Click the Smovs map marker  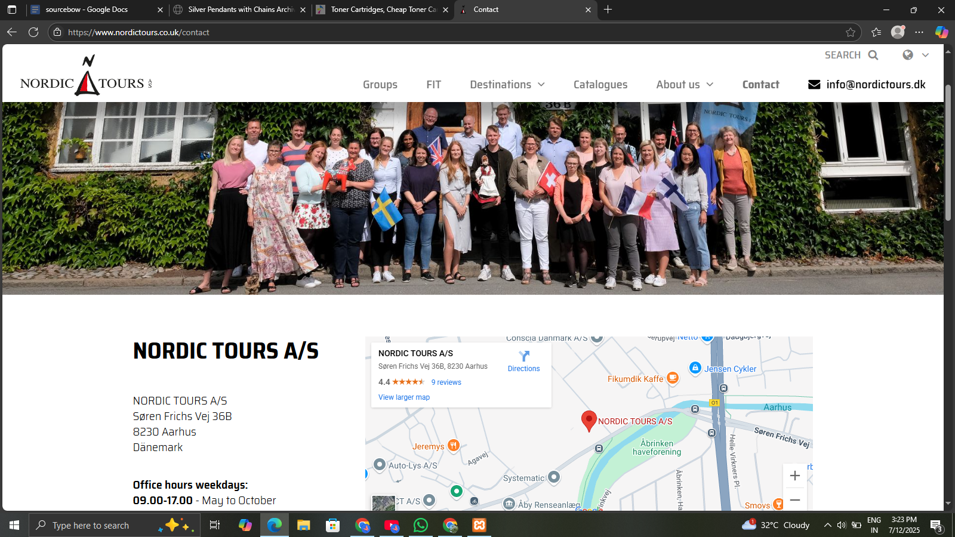(778, 504)
